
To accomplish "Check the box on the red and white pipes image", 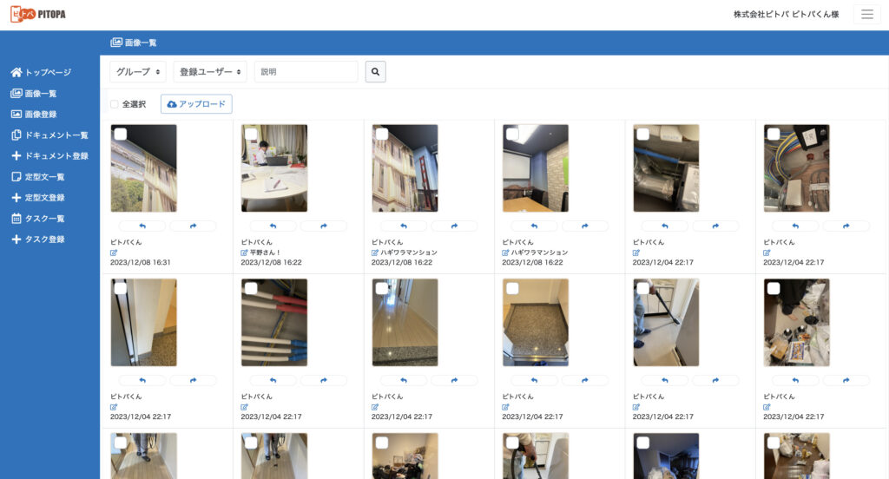I will click(x=251, y=288).
